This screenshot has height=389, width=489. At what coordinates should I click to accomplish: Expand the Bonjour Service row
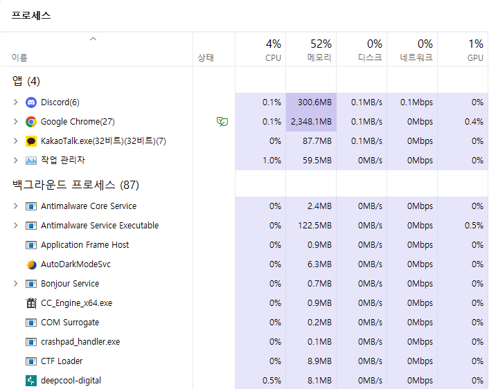16,284
